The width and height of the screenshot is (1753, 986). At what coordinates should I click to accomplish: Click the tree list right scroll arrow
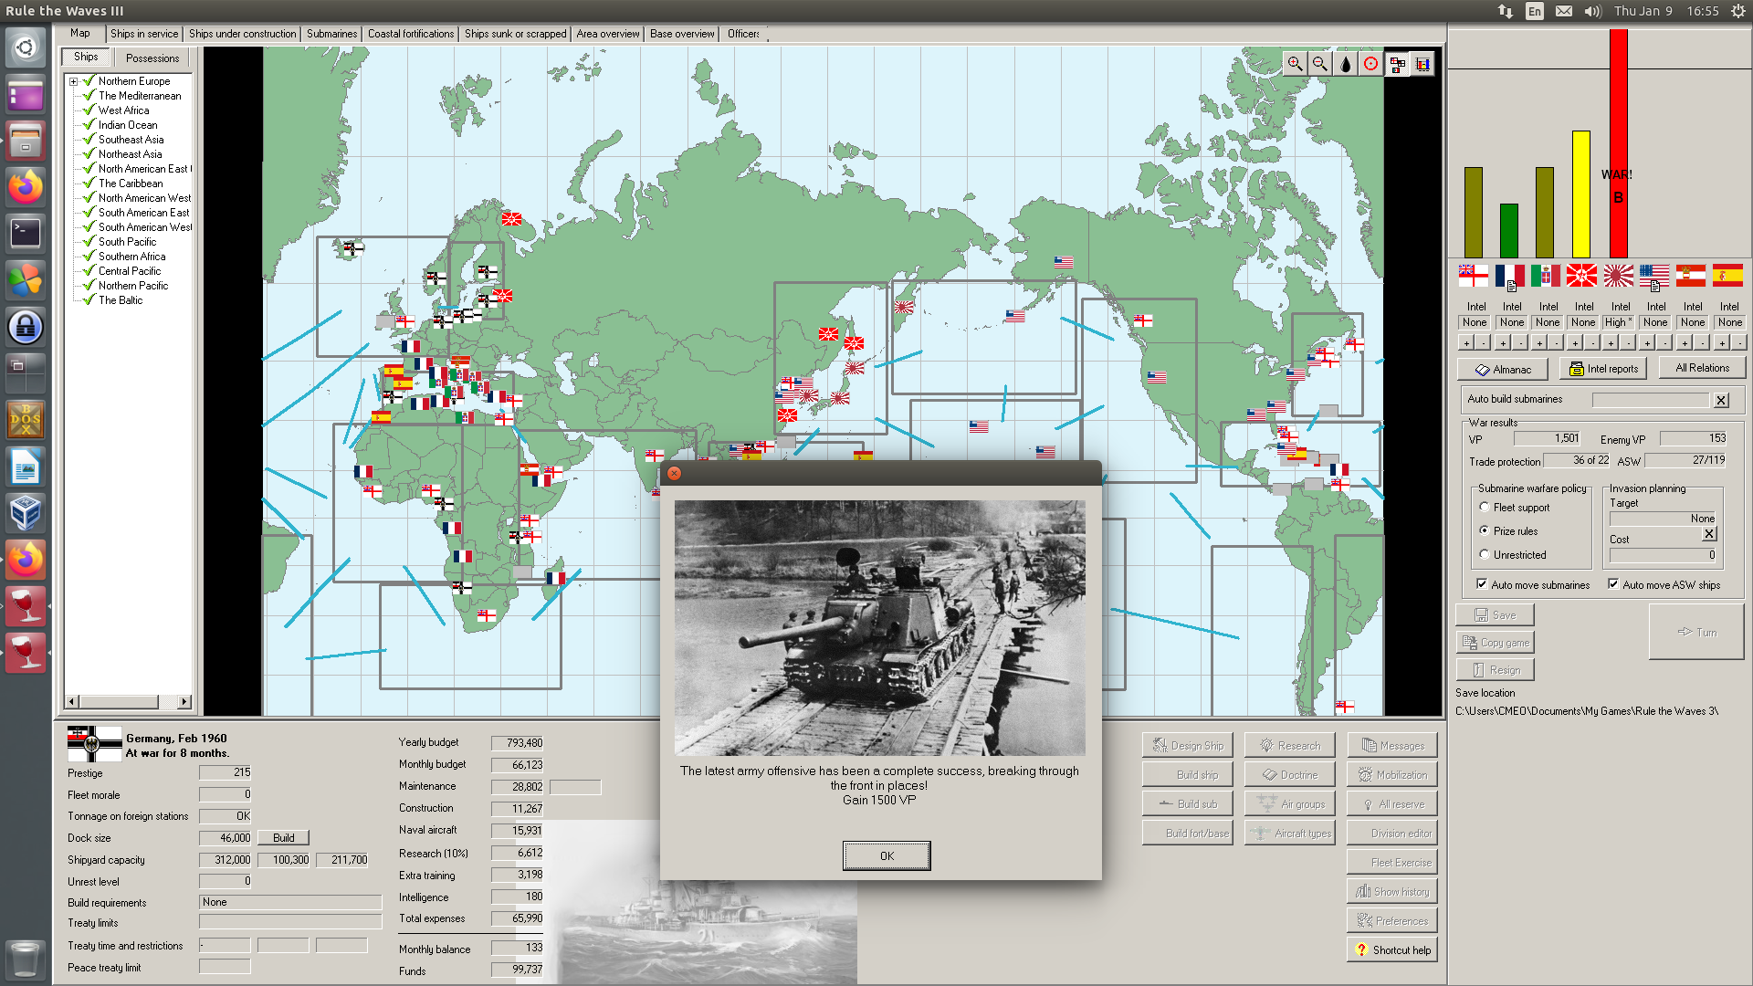point(184,701)
